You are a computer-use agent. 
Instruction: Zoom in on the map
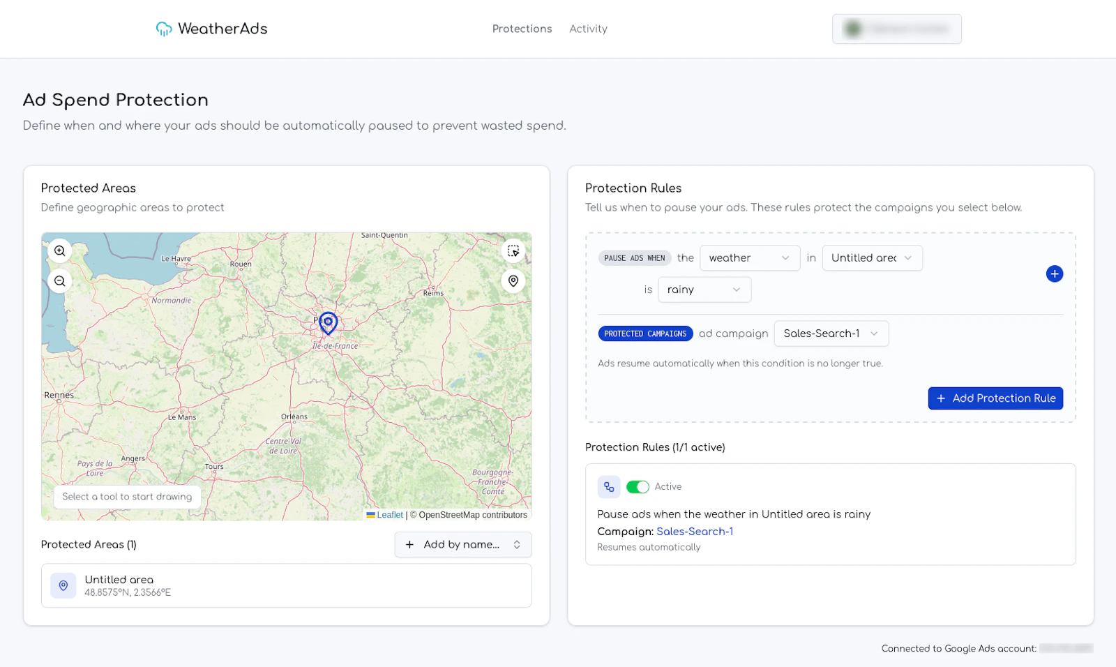tap(60, 251)
